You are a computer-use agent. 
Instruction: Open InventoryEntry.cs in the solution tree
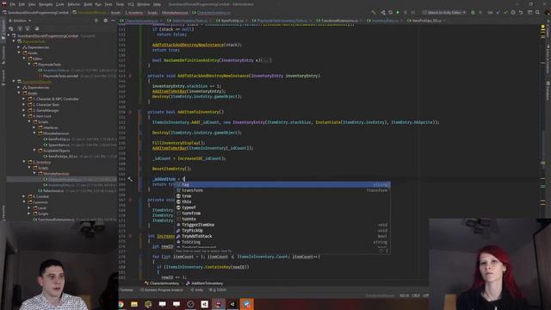coord(61,185)
